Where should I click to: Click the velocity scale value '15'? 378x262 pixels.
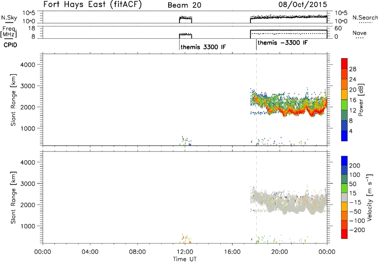click(353, 193)
